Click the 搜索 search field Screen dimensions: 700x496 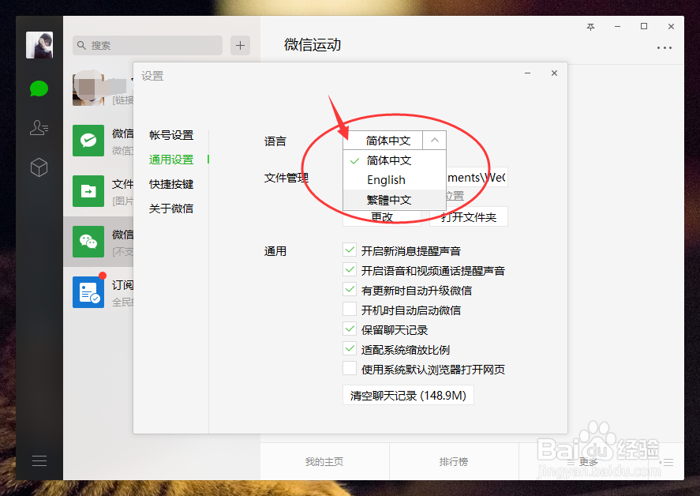148,45
